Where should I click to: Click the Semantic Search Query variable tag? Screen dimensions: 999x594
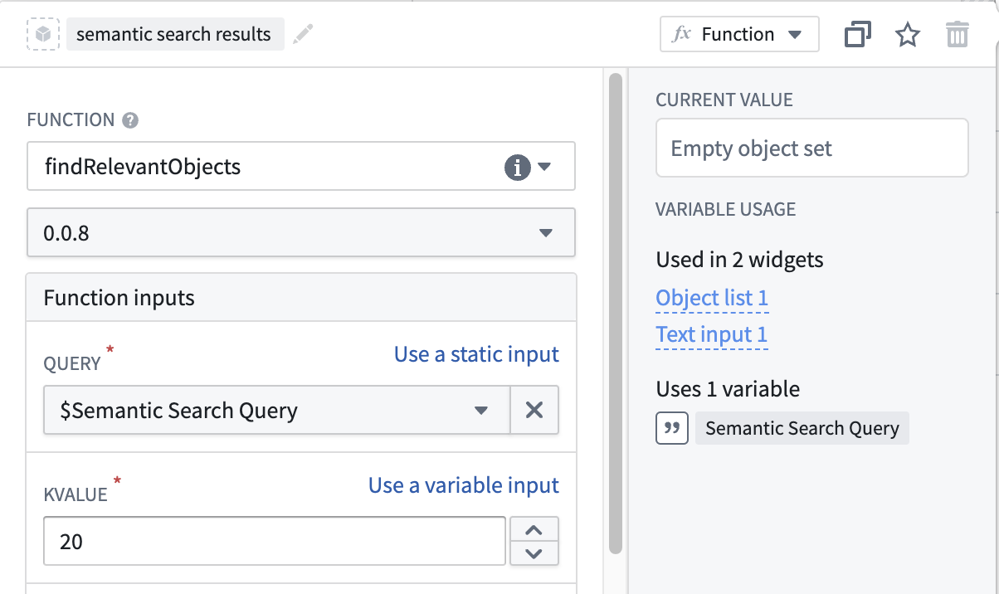802,428
